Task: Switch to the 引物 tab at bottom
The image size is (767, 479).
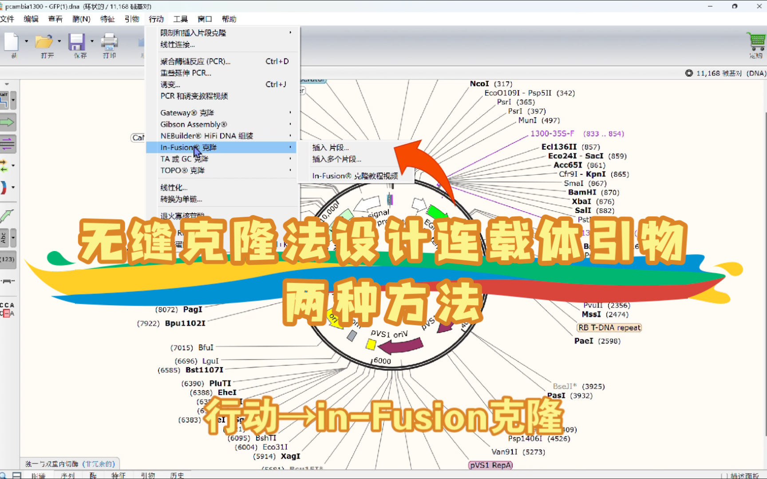Action: (x=148, y=475)
